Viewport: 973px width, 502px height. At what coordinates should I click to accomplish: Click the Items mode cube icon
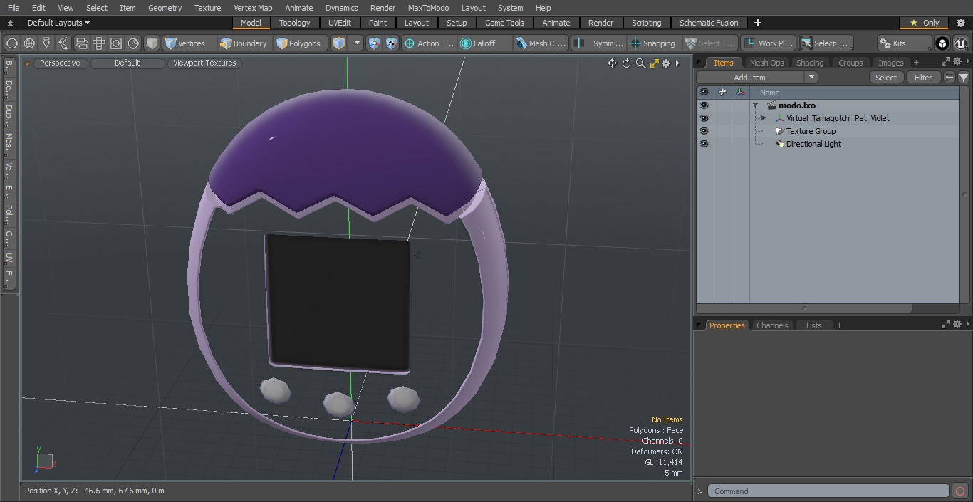click(x=339, y=43)
